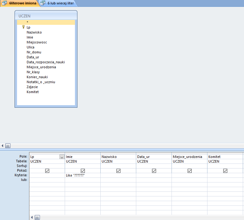Click the left scroll arrow of the upper pane

(3, 146)
